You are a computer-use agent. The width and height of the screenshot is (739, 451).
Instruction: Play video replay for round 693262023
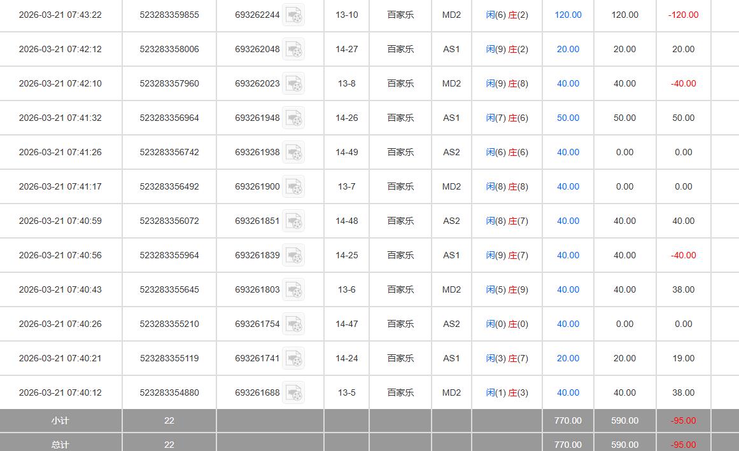(x=293, y=84)
